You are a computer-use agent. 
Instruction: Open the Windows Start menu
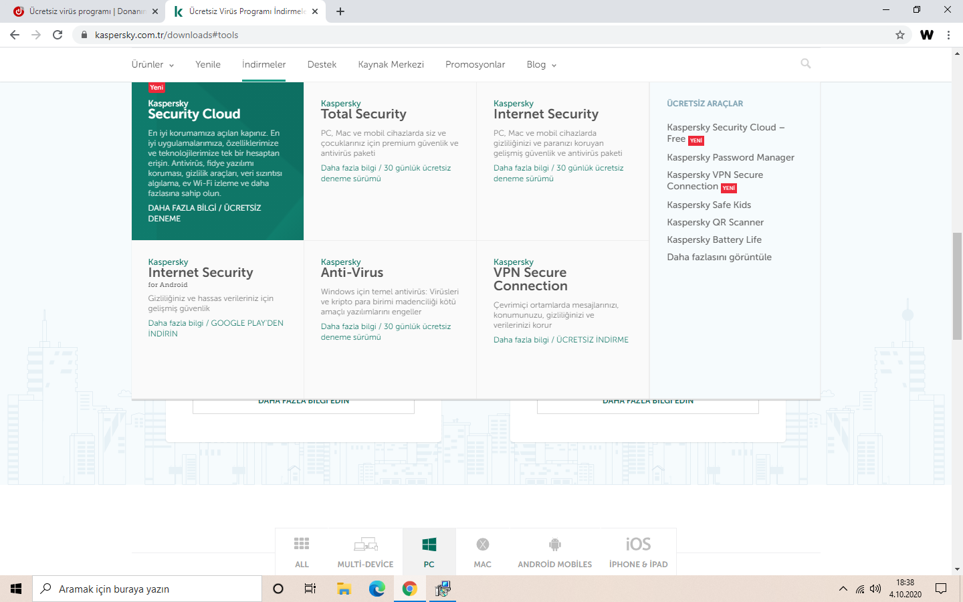[x=16, y=589]
